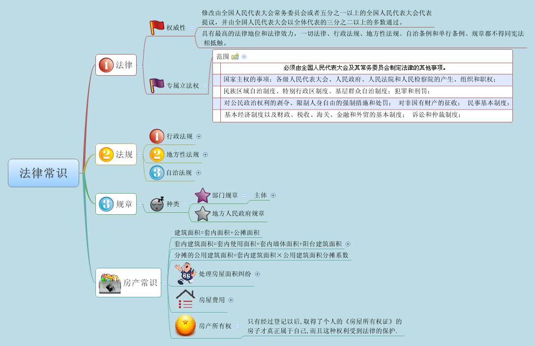Click the yellow number 2 badge on 地方性法规

[x=156, y=154]
